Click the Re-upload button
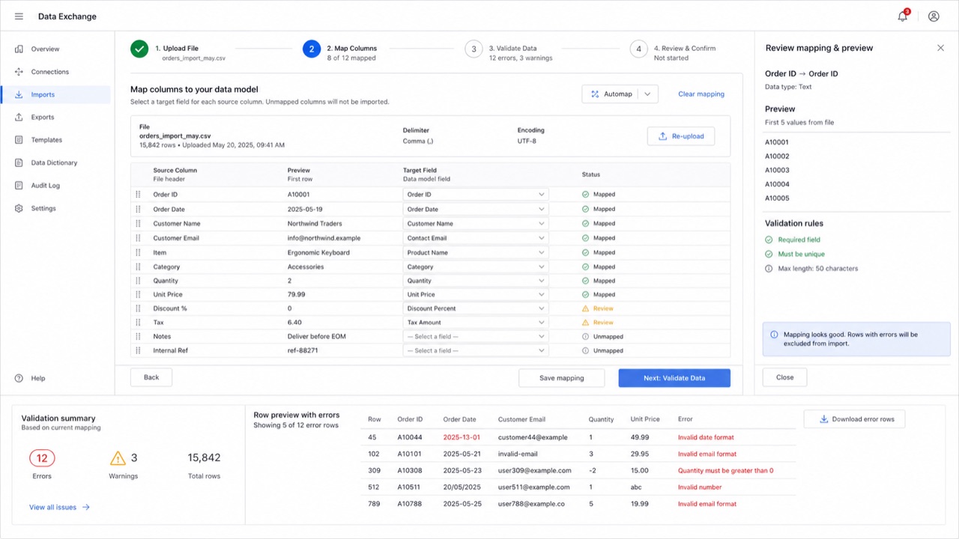The width and height of the screenshot is (959, 539). point(681,136)
